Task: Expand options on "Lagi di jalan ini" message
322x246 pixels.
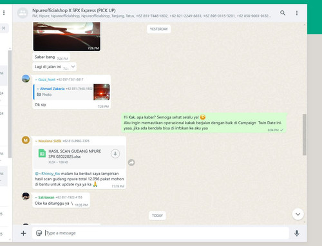Action: [x=73, y=66]
